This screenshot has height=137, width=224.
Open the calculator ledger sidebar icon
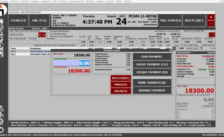[x=1, y=54]
